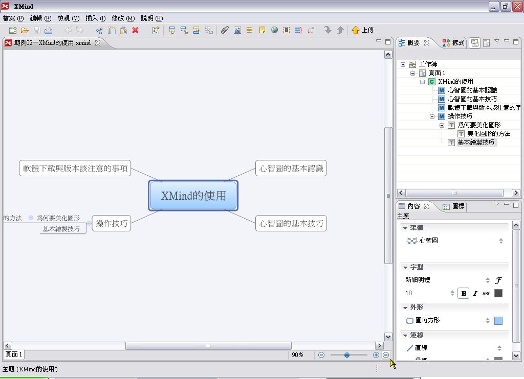The width and height of the screenshot is (524, 379).
Task: Collapse the 字型 section
Action: click(x=405, y=268)
